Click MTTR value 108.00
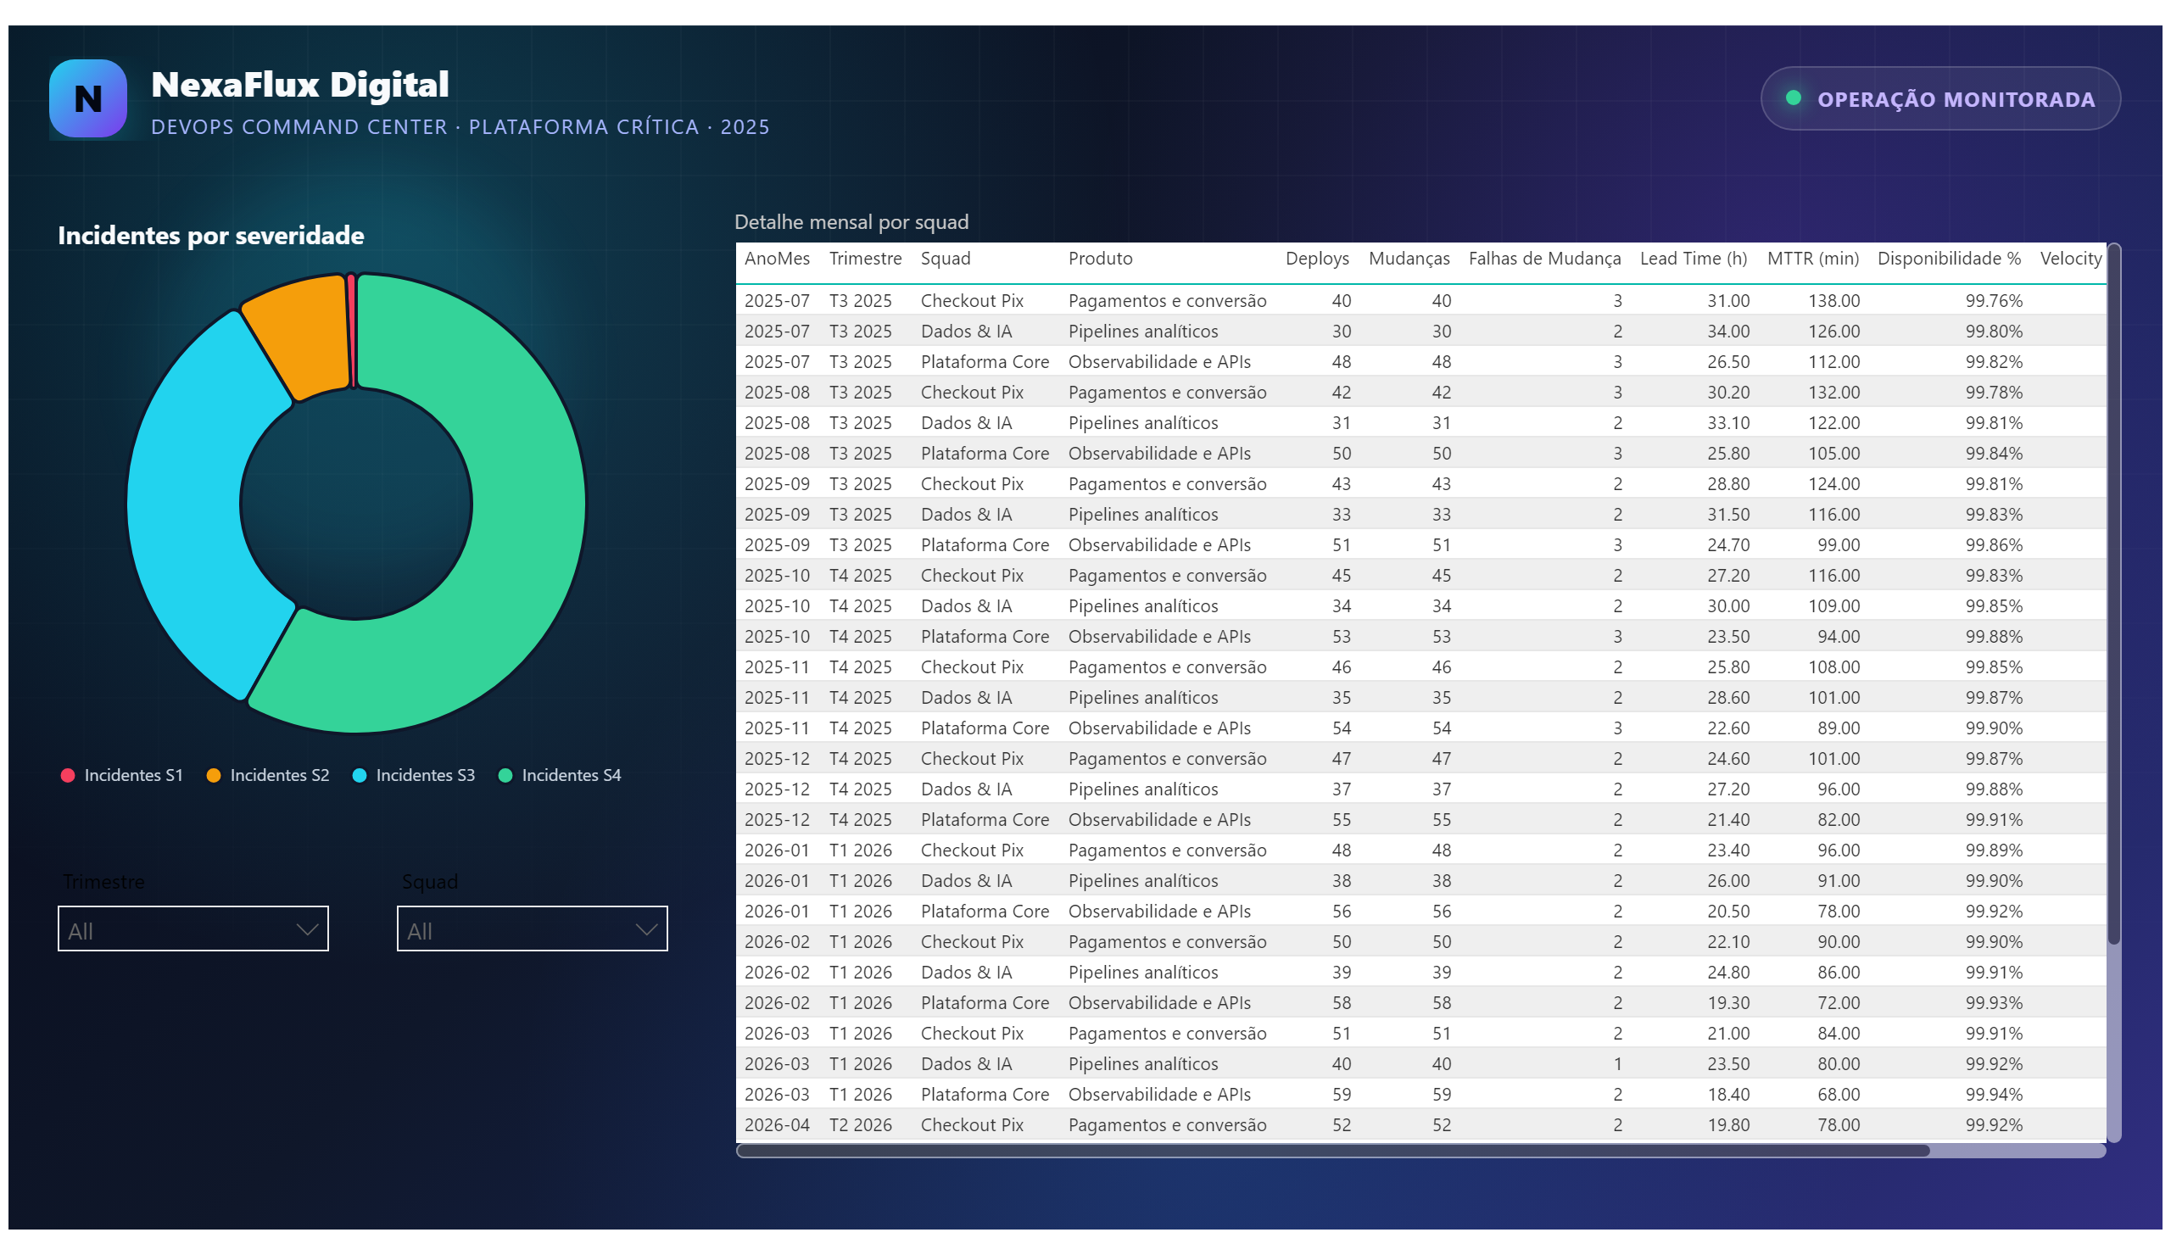 1833,667
